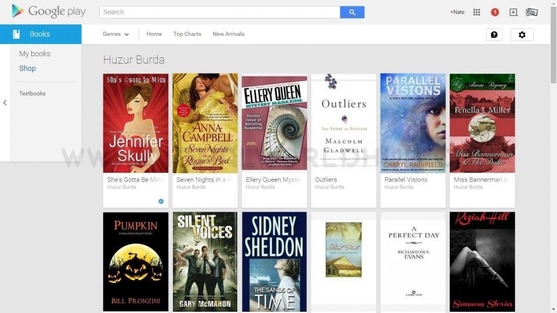
Task: Open the red notifications badge
Action: tap(495, 12)
